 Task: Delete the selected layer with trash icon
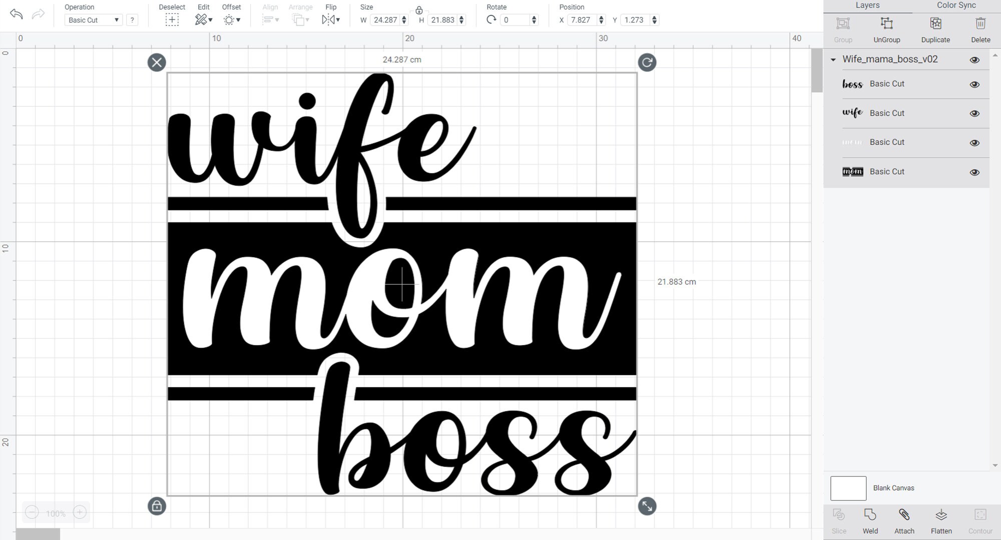pos(980,23)
